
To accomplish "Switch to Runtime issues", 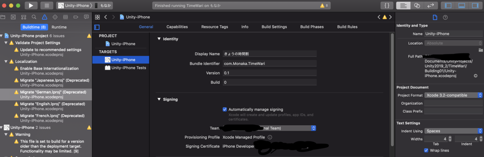I will click(x=59, y=27).
